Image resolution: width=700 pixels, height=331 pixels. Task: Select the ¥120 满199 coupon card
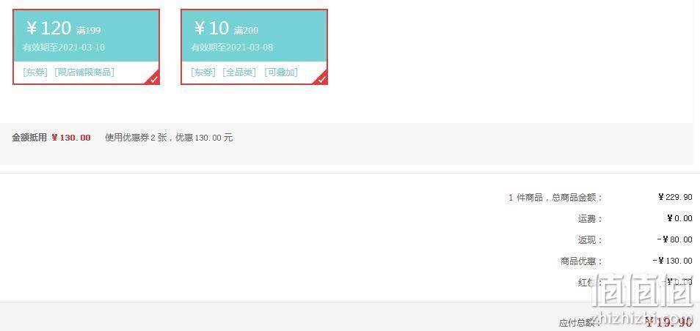click(x=86, y=47)
